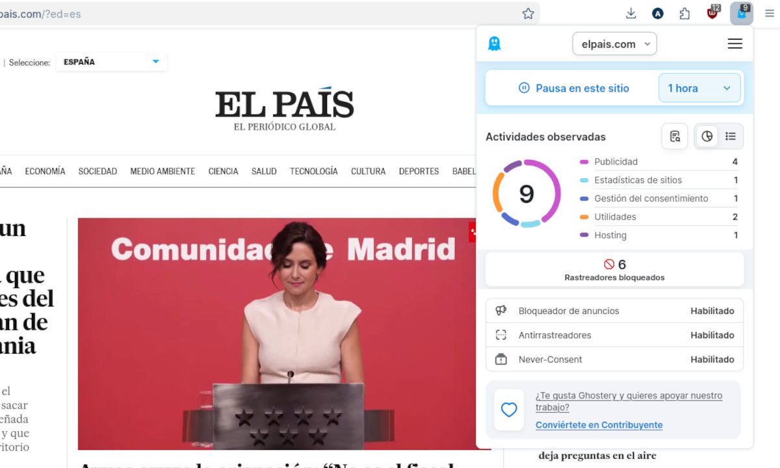Open the Ghostery hamburger menu
The width and height of the screenshot is (780, 468).
point(734,44)
